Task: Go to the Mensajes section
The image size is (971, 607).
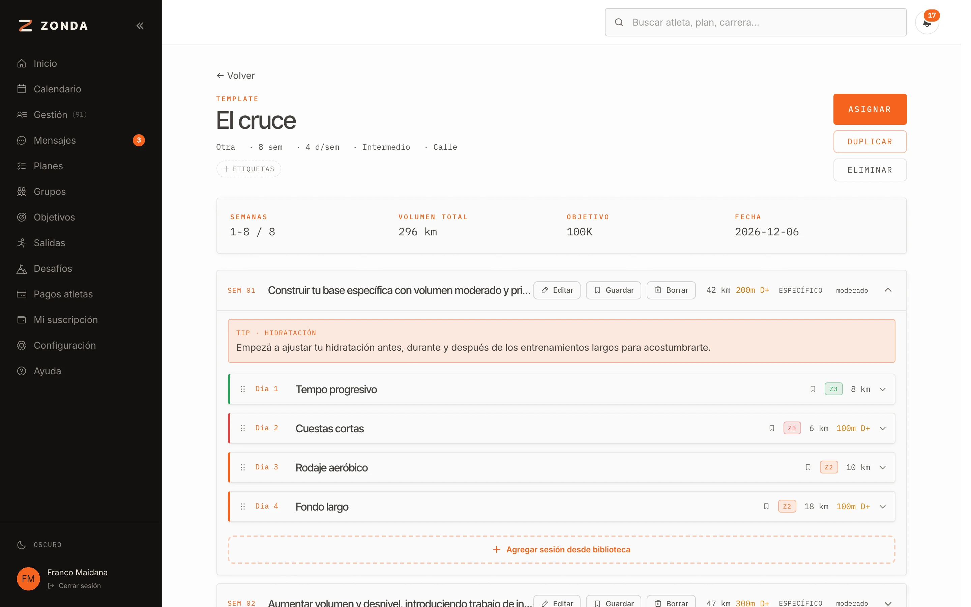Action: [x=55, y=140]
